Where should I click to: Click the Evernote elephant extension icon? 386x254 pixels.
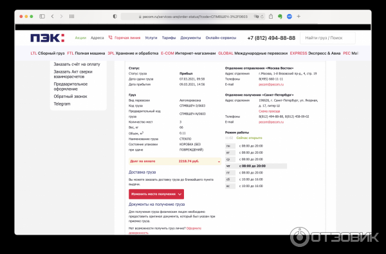click(280, 17)
